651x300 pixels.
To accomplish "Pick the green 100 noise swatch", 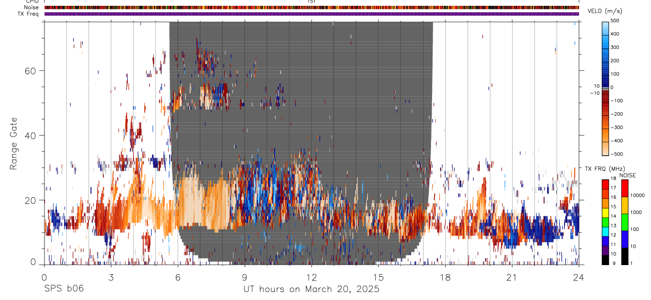I will point(624,222).
